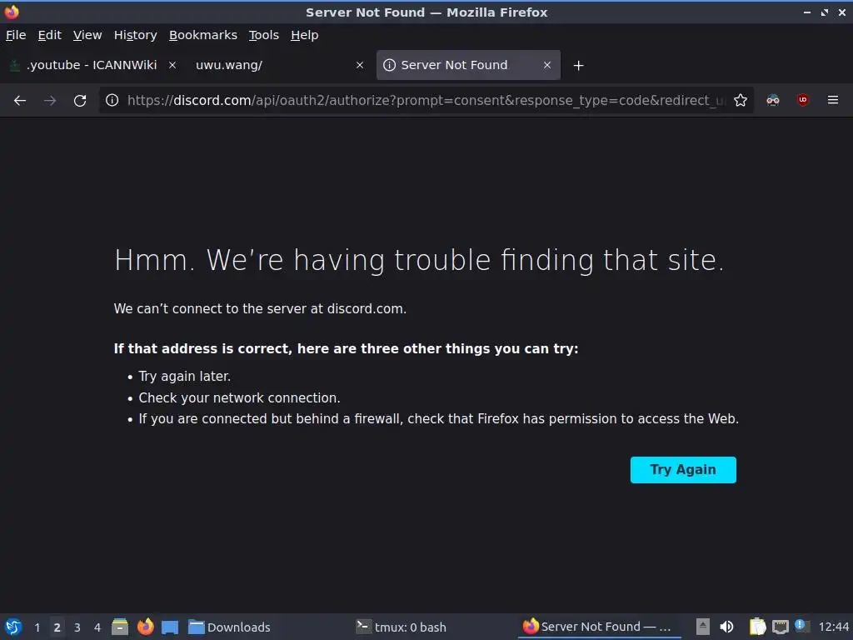Close the .youtube - ICANNWiki tab
Image resolution: width=853 pixels, height=640 pixels.
pos(172,65)
